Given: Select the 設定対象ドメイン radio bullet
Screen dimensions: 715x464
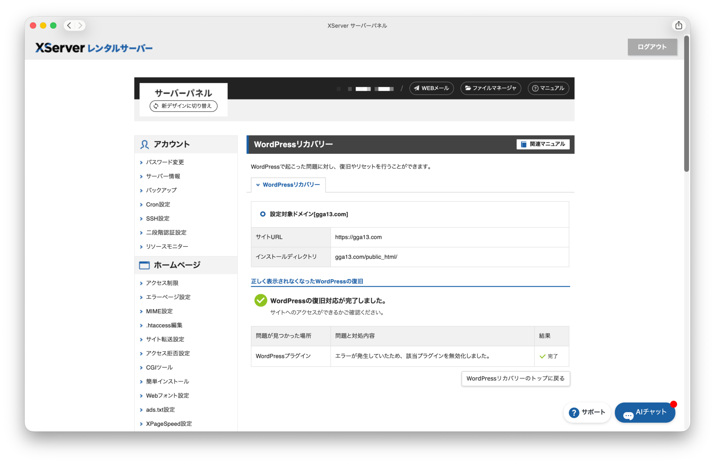Looking at the screenshot, I should tap(263, 214).
